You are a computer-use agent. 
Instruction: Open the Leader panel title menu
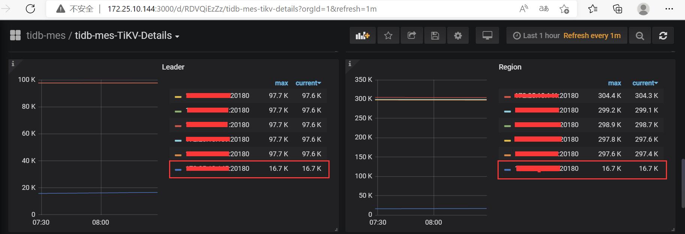pos(173,67)
